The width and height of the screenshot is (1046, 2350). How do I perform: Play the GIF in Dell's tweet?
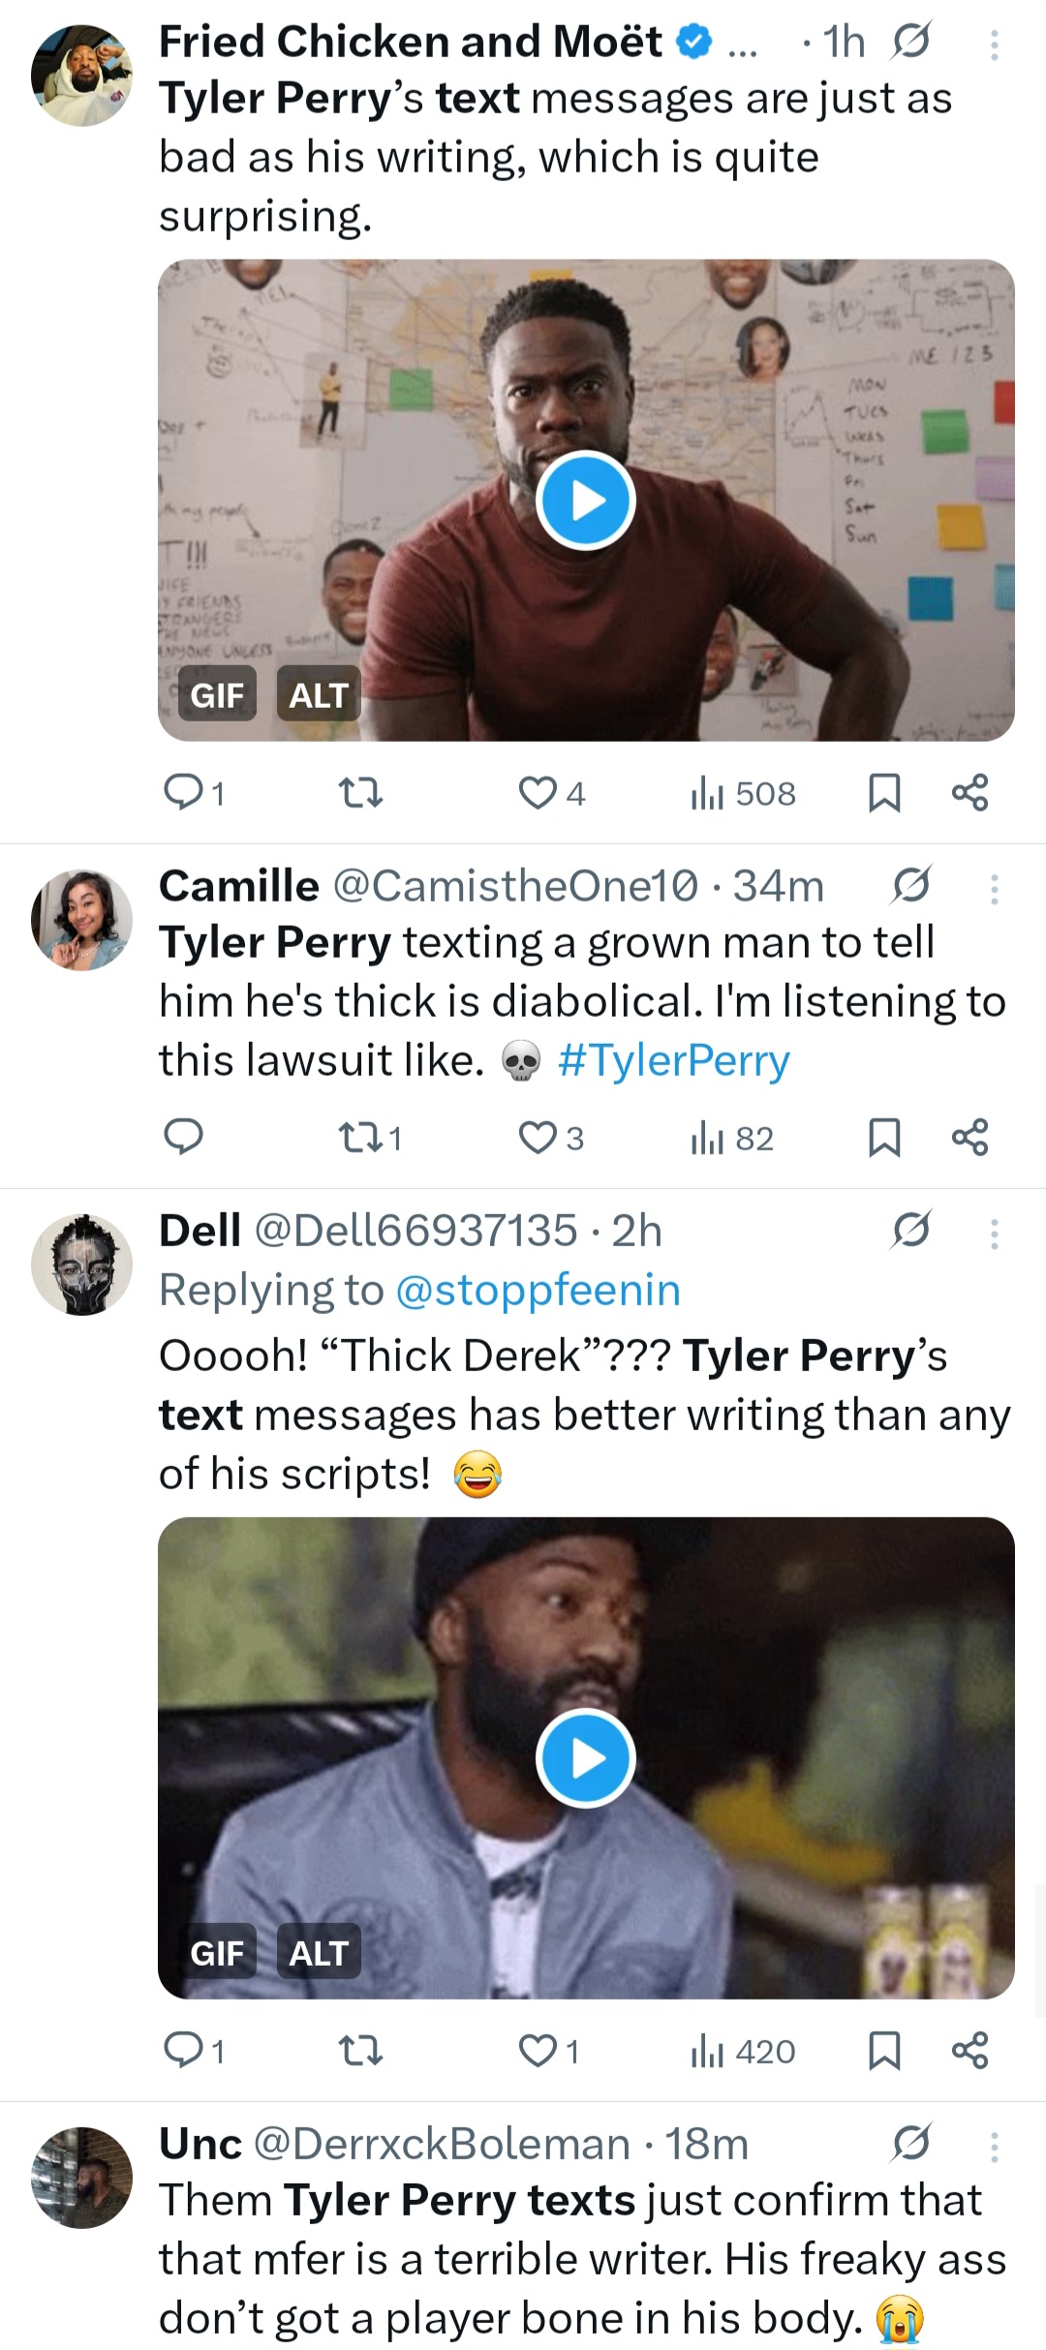[585, 1758]
